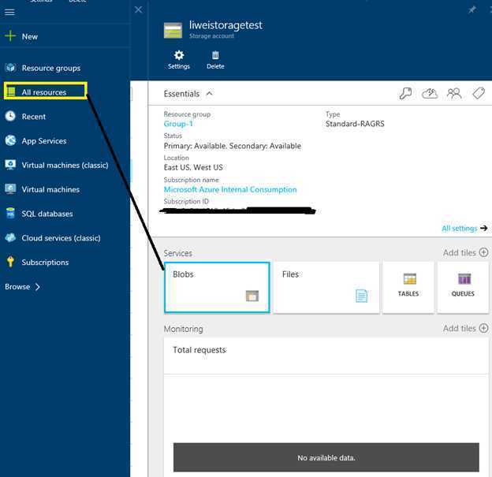Open Users via people icon
The image size is (492, 477).
click(454, 94)
